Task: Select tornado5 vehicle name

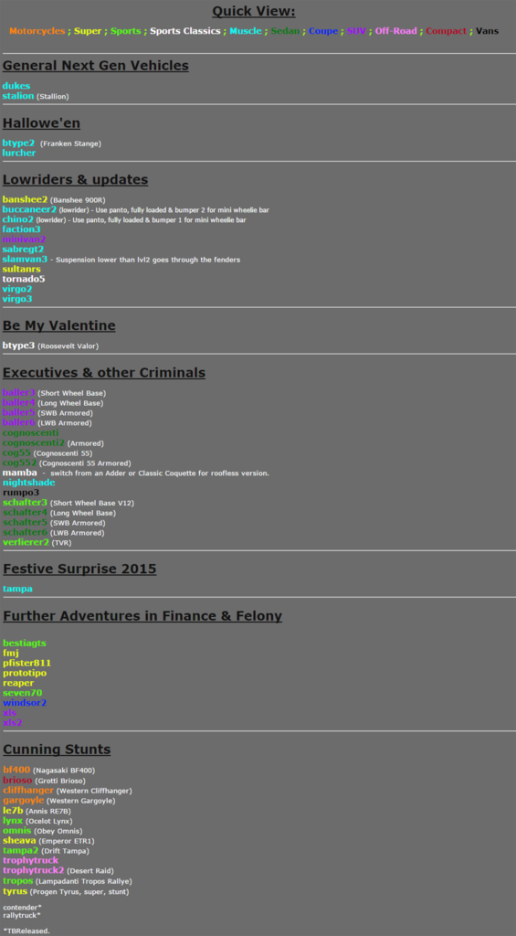Action: [24, 279]
